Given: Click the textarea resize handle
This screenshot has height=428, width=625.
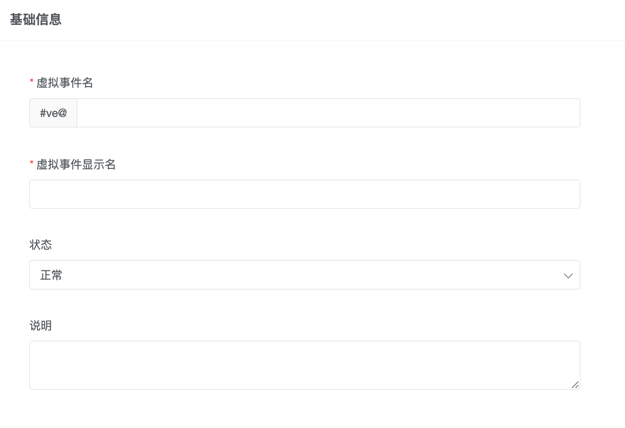Looking at the screenshot, I should [x=575, y=385].
